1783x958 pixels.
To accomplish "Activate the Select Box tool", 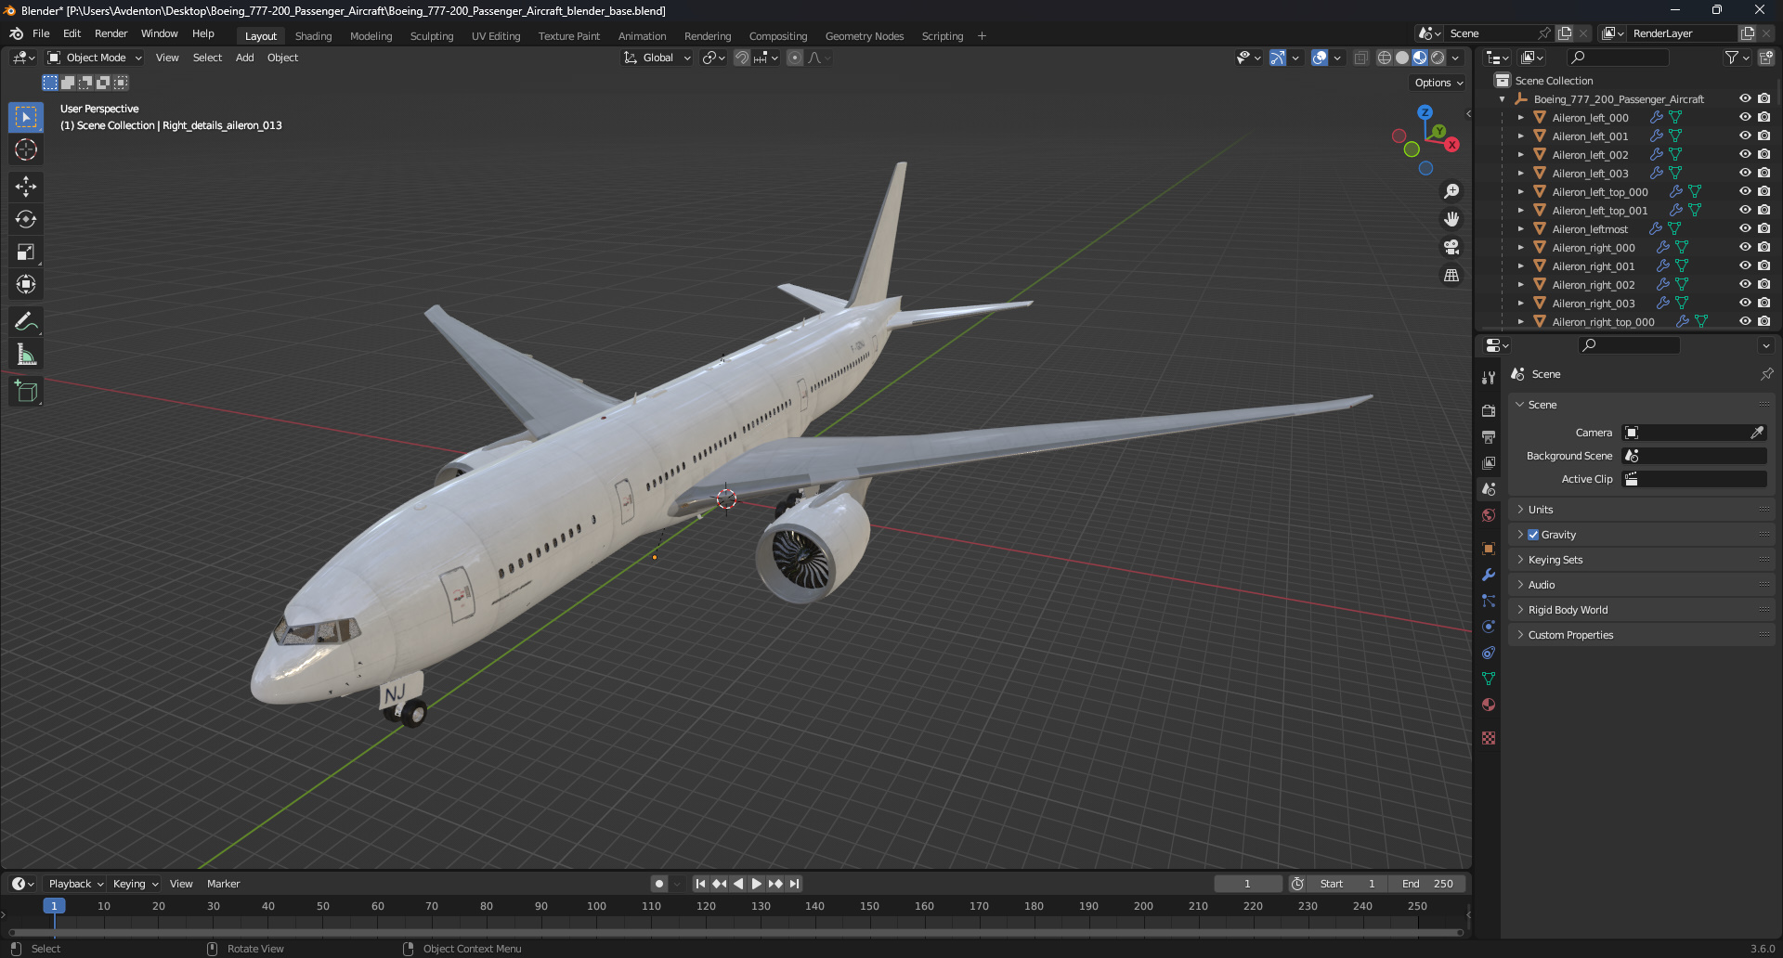I will pyautogui.click(x=26, y=117).
